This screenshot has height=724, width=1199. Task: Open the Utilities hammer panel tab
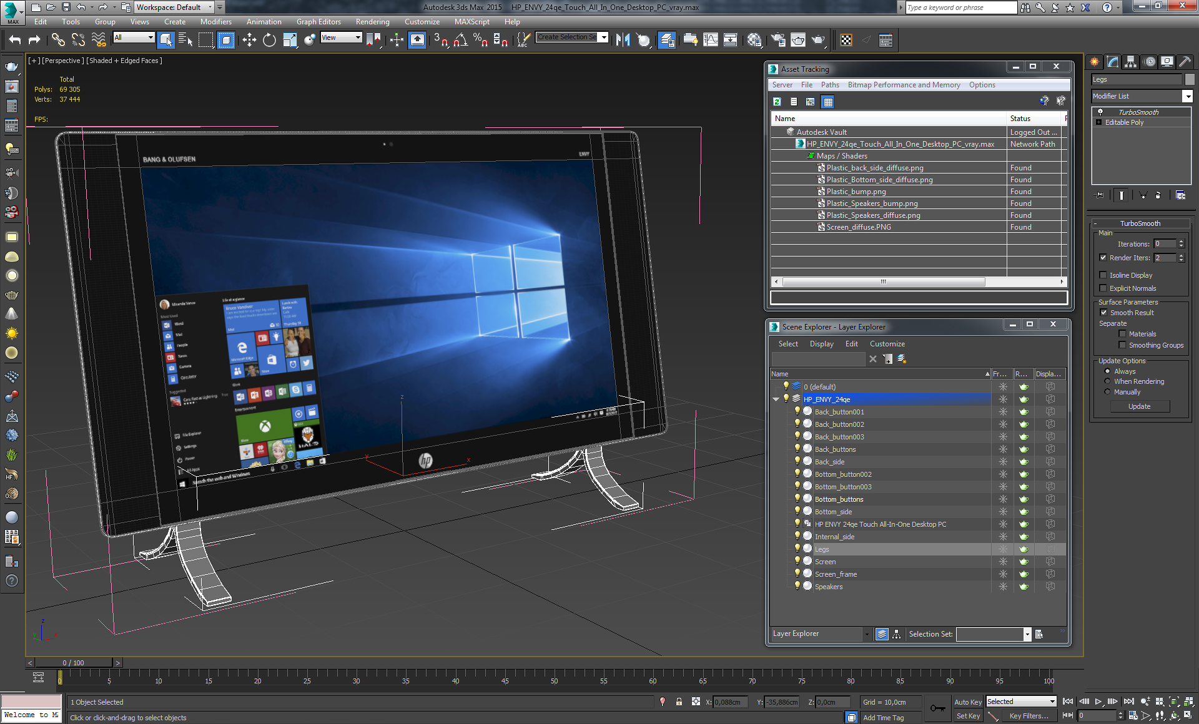[1185, 61]
